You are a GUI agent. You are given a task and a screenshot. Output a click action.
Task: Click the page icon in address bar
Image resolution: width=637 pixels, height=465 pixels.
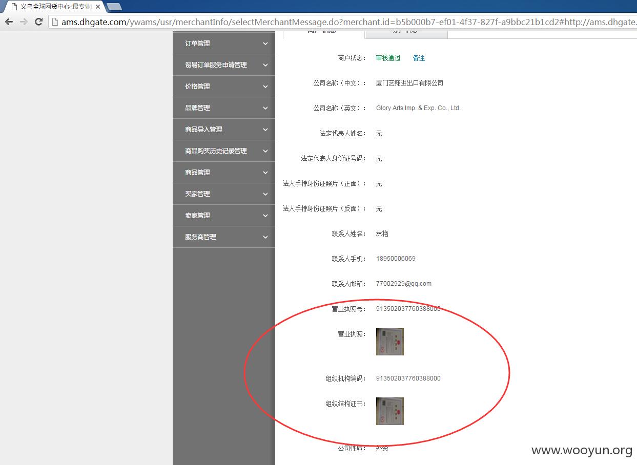pyautogui.click(x=55, y=22)
